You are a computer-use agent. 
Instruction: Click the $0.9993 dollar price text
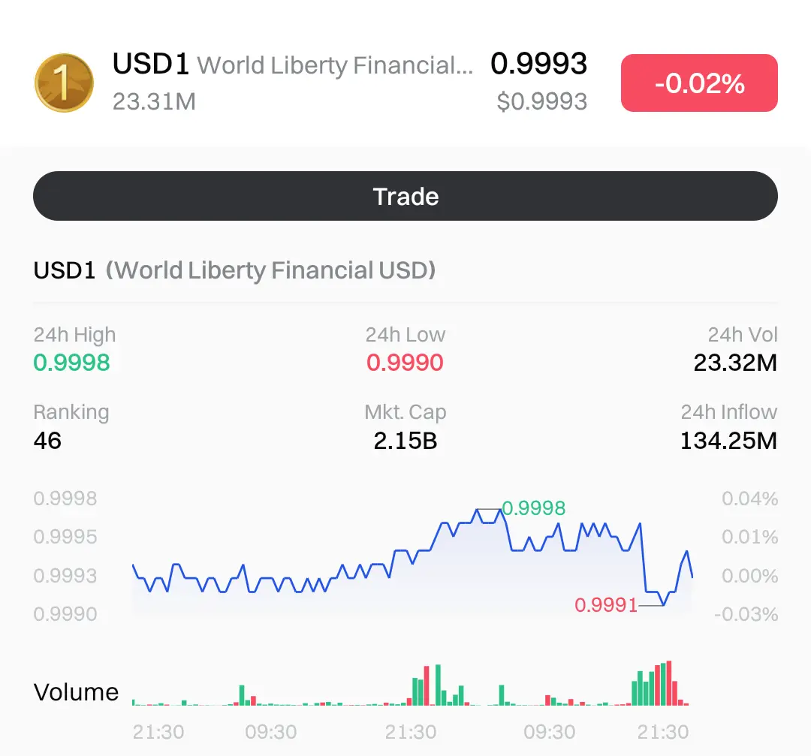tap(542, 101)
